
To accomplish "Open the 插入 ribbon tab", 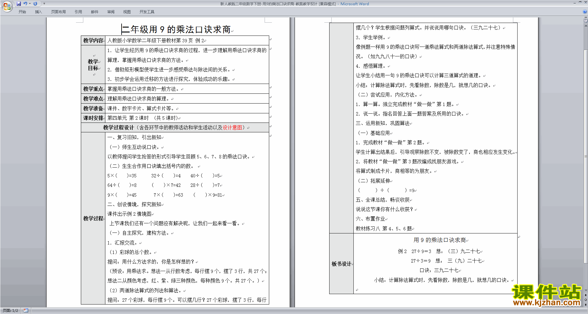I will (x=38, y=12).
